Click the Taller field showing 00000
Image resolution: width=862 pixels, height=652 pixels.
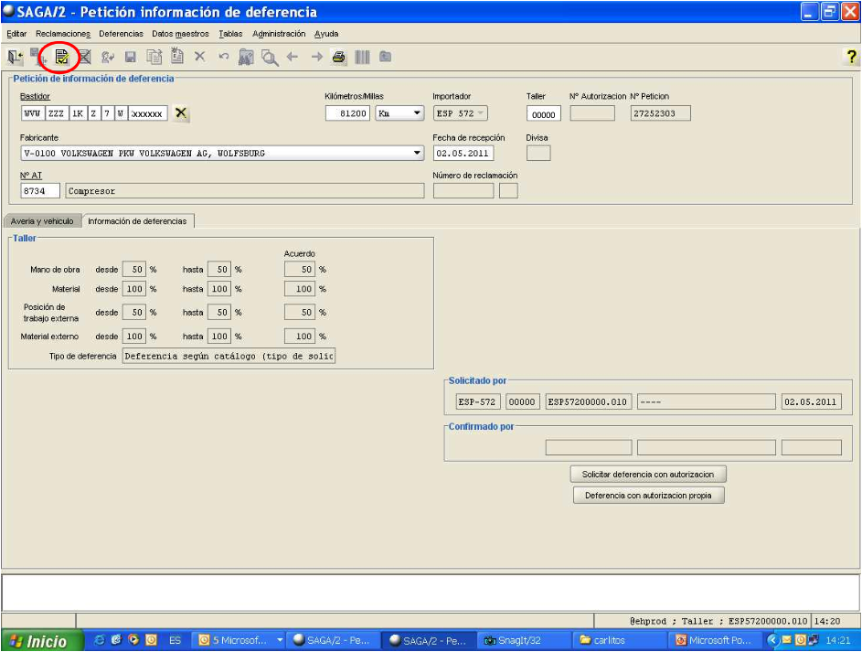[x=544, y=113]
